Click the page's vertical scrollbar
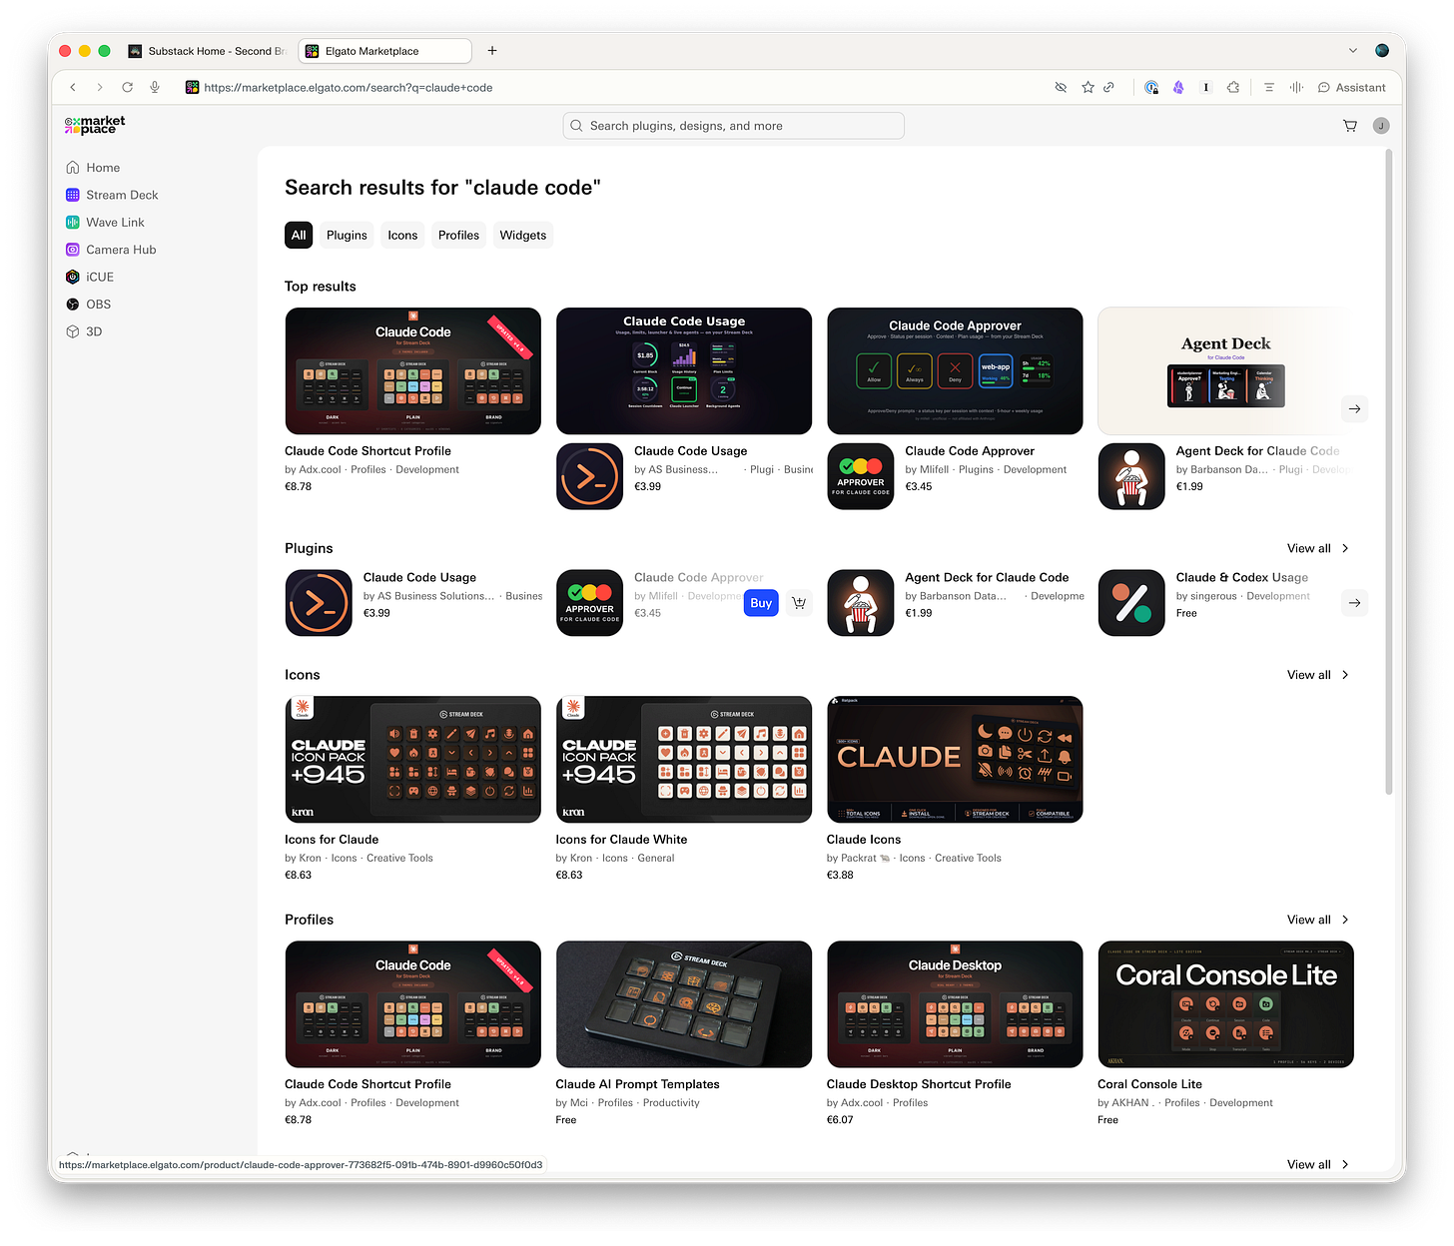 tap(1388, 472)
